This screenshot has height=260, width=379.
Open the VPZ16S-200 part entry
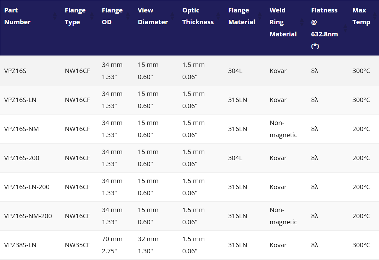pyautogui.click(x=22, y=158)
